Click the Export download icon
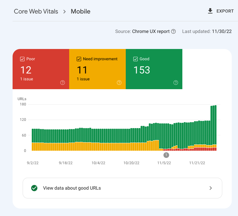Screen dimensions: 238x216 point(210,11)
